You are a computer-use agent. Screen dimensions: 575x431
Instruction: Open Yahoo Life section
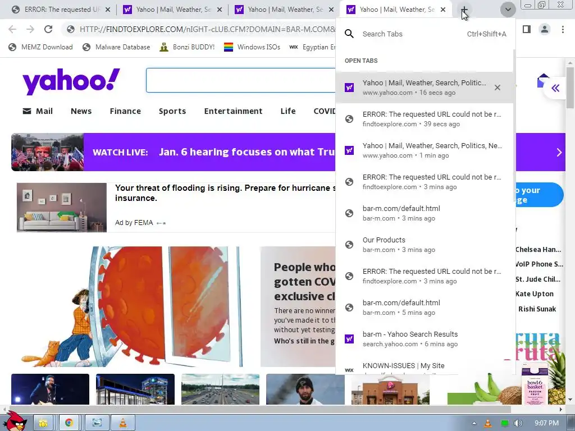(288, 111)
